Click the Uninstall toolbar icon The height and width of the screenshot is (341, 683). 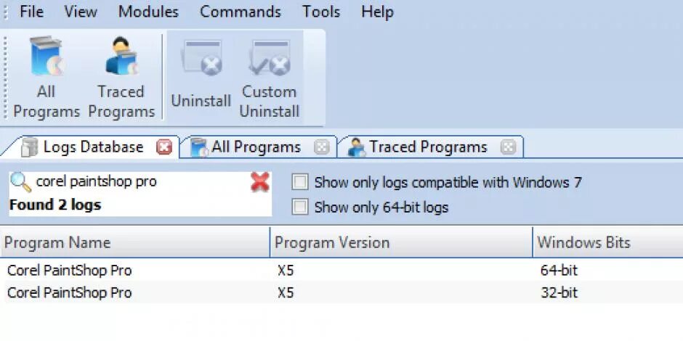click(x=201, y=77)
